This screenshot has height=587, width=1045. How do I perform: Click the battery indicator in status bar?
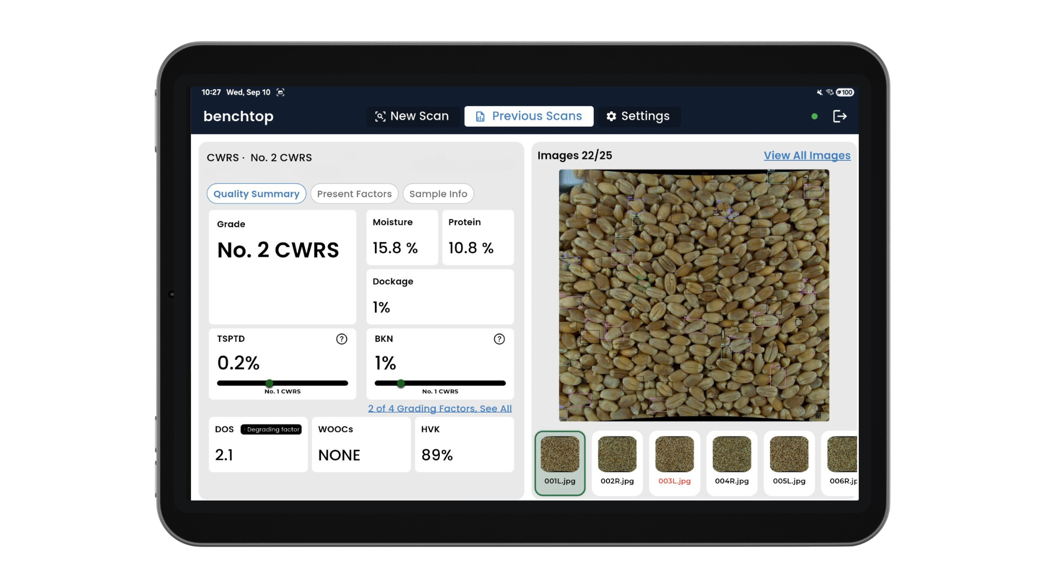tap(845, 92)
